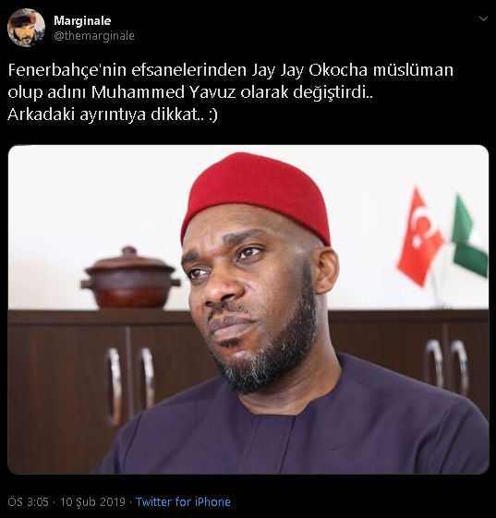Click the name Muhammed Yavuz in tweet
Screen dimensions: 496x518
point(163,92)
